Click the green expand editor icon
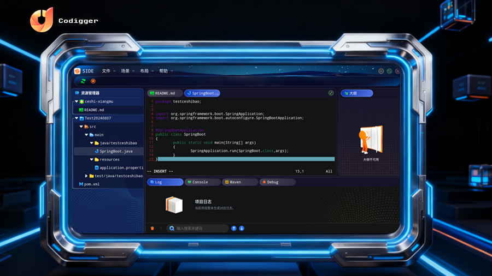This screenshot has width=492, height=276. coord(331,93)
